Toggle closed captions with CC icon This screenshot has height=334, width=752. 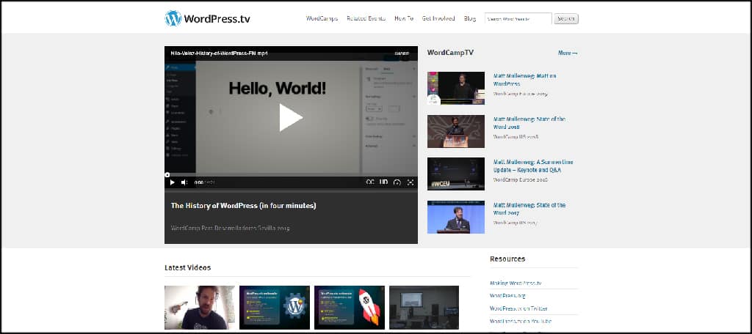pyautogui.click(x=370, y=182)
